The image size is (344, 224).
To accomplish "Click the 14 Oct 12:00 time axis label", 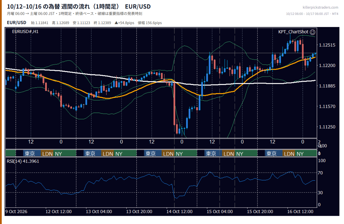I will click(x=179, y=211).
